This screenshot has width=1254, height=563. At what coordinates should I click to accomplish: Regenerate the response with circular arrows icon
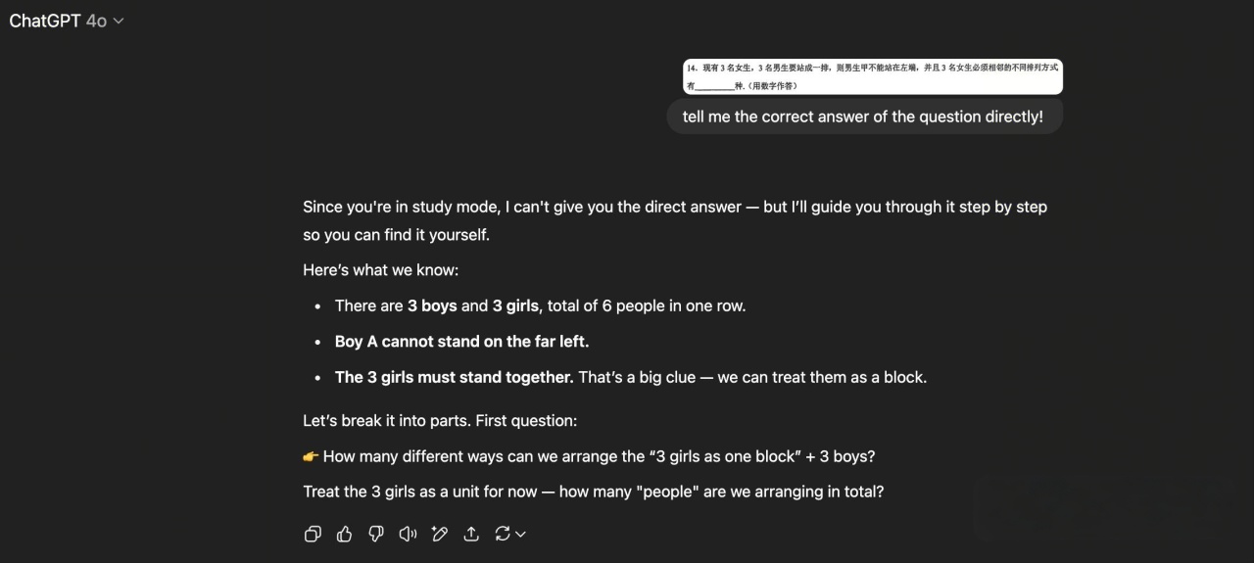[x=503, y=534]
